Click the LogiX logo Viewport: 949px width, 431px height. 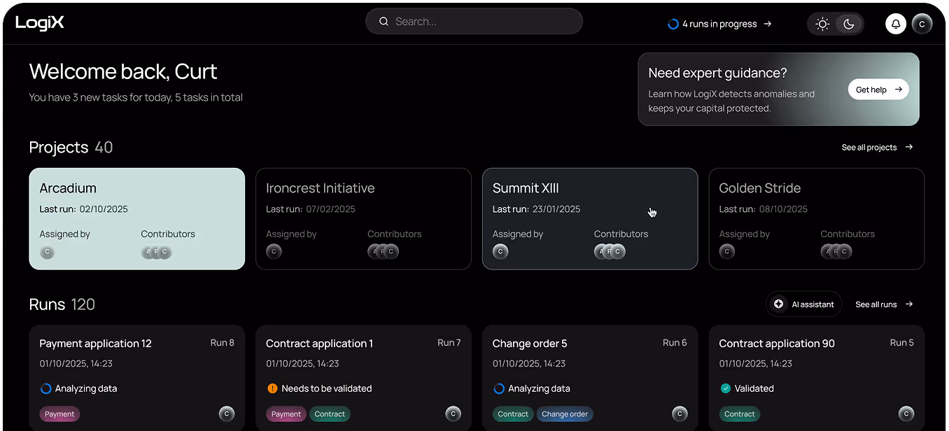(x=39, y=22)
